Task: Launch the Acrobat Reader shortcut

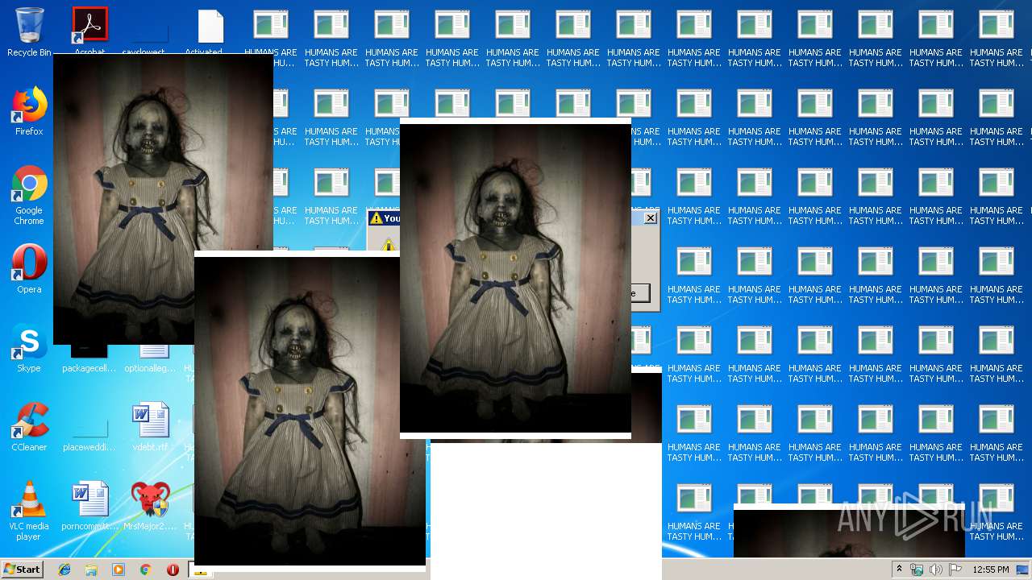Action: click(x=89, y=30)
